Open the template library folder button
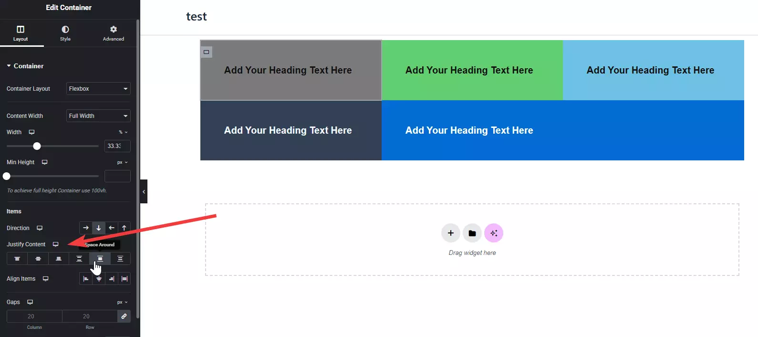The height and width of the screenshot is (337, 758). click(472, 233)
